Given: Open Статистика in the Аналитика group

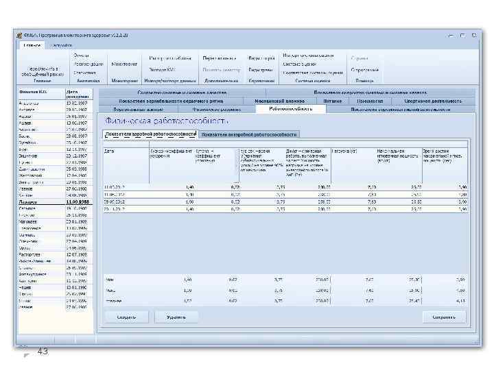Looking at the screenshot, I should pyautogui.click(x=85, y=73).
